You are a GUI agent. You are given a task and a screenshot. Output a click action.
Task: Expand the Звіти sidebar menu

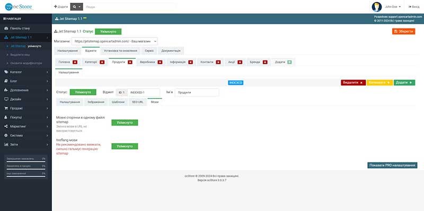click(25, 144)
